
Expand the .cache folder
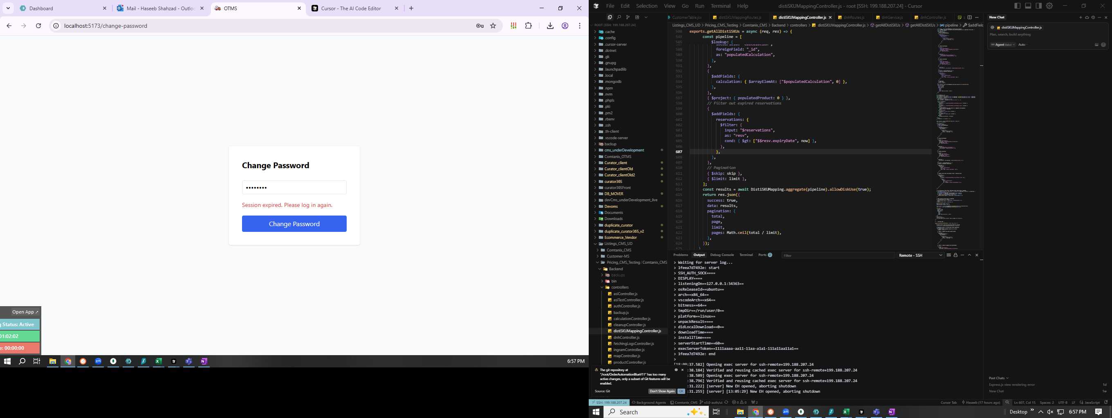(x=610, y=32)
